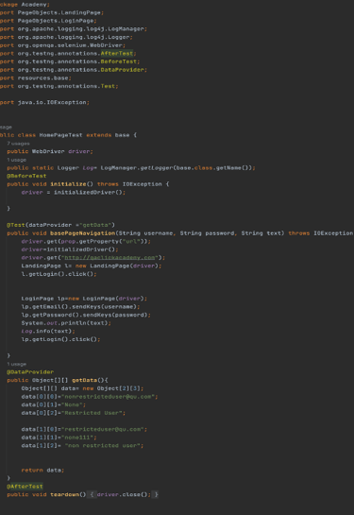Click the lp.getEmail().sendKeys(username) line
The width and height of the screenshot is (354, 515).
click(80, 307)
